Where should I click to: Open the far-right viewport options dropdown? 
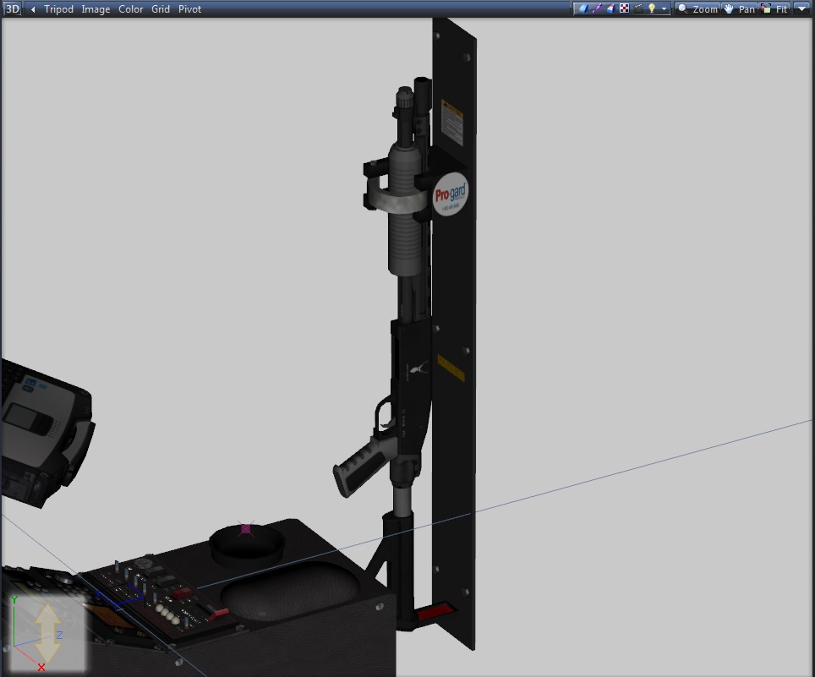pyautogui.click(x=801, y=9)
